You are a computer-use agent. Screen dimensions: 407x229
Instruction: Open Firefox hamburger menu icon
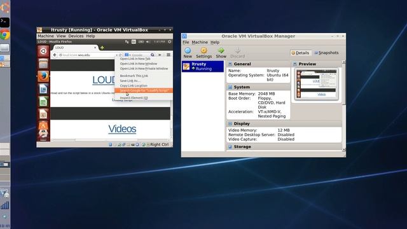(x=169, y=55)
